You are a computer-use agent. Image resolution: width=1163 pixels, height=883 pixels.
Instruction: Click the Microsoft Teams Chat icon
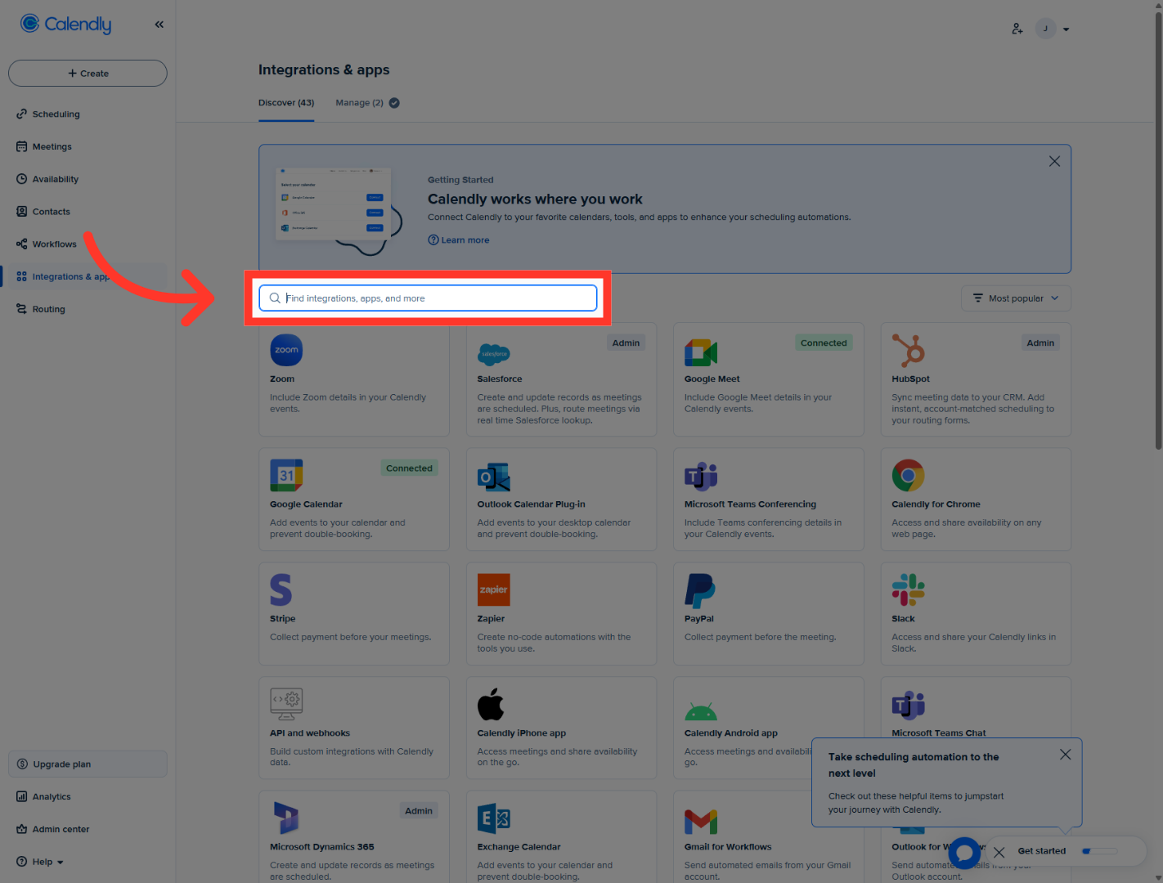coord(908,705)
